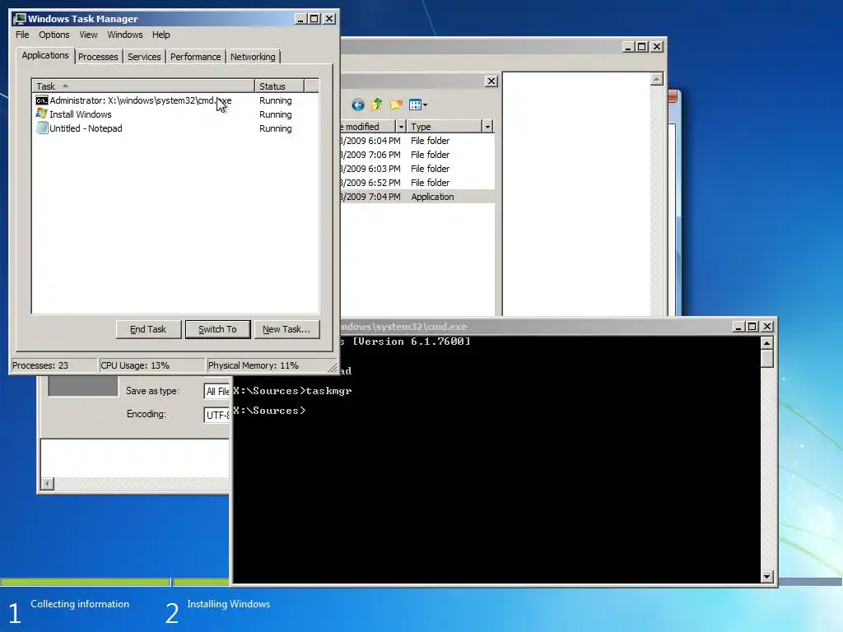
Task: Open the Date modified column dropdown arrow
Action: pyautogui.click(x=401, y=127)
